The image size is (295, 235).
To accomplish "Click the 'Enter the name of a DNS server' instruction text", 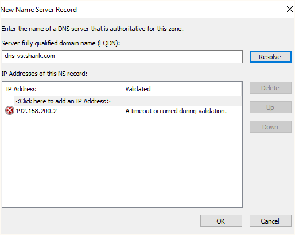I will (x=92, y=29).
